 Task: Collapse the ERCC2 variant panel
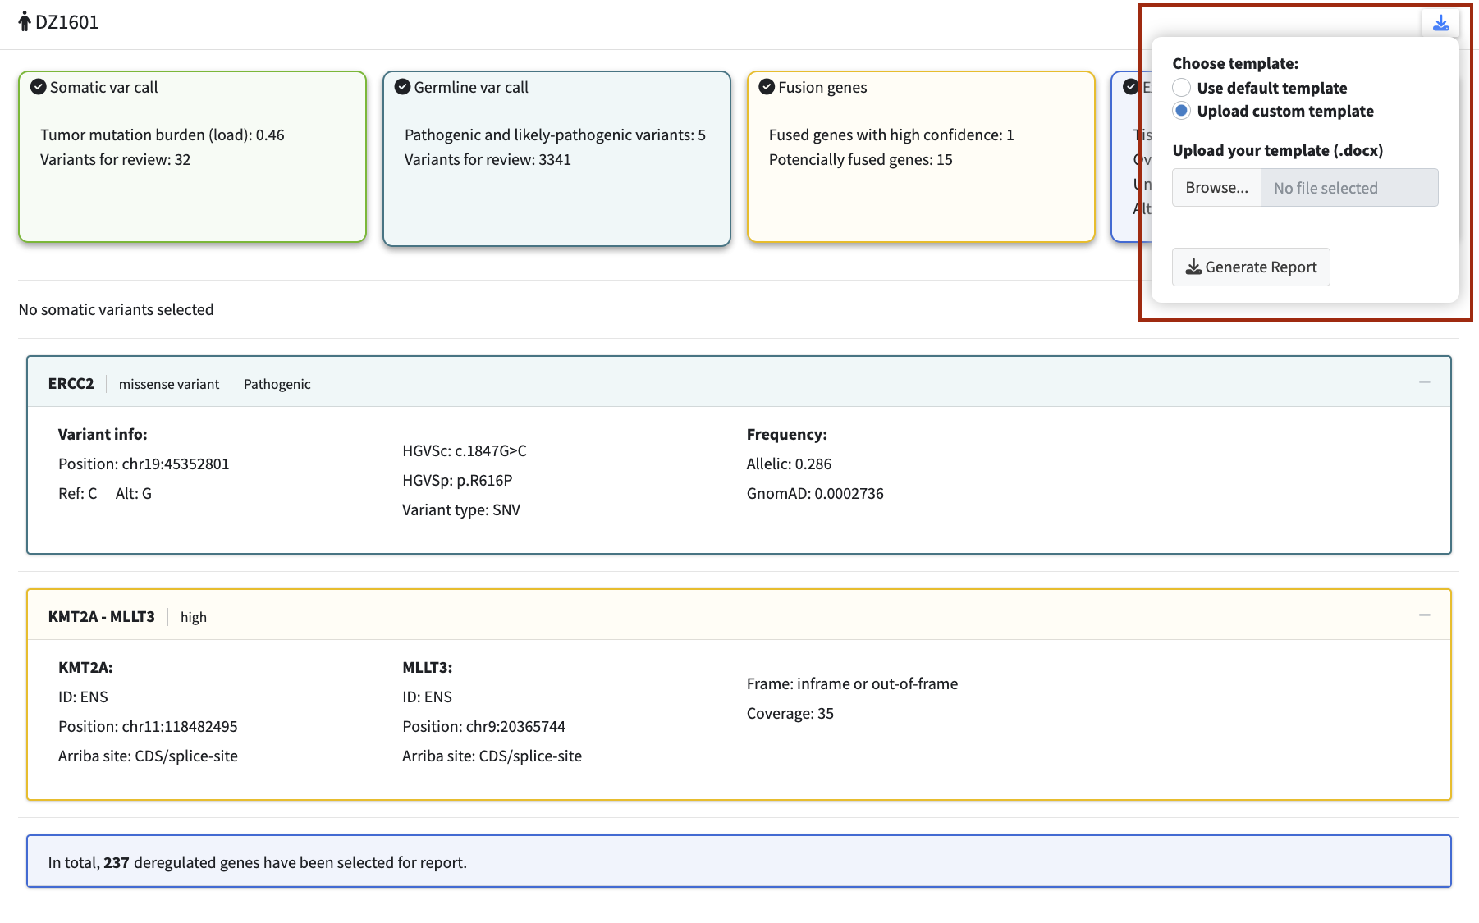(1424, 382)
